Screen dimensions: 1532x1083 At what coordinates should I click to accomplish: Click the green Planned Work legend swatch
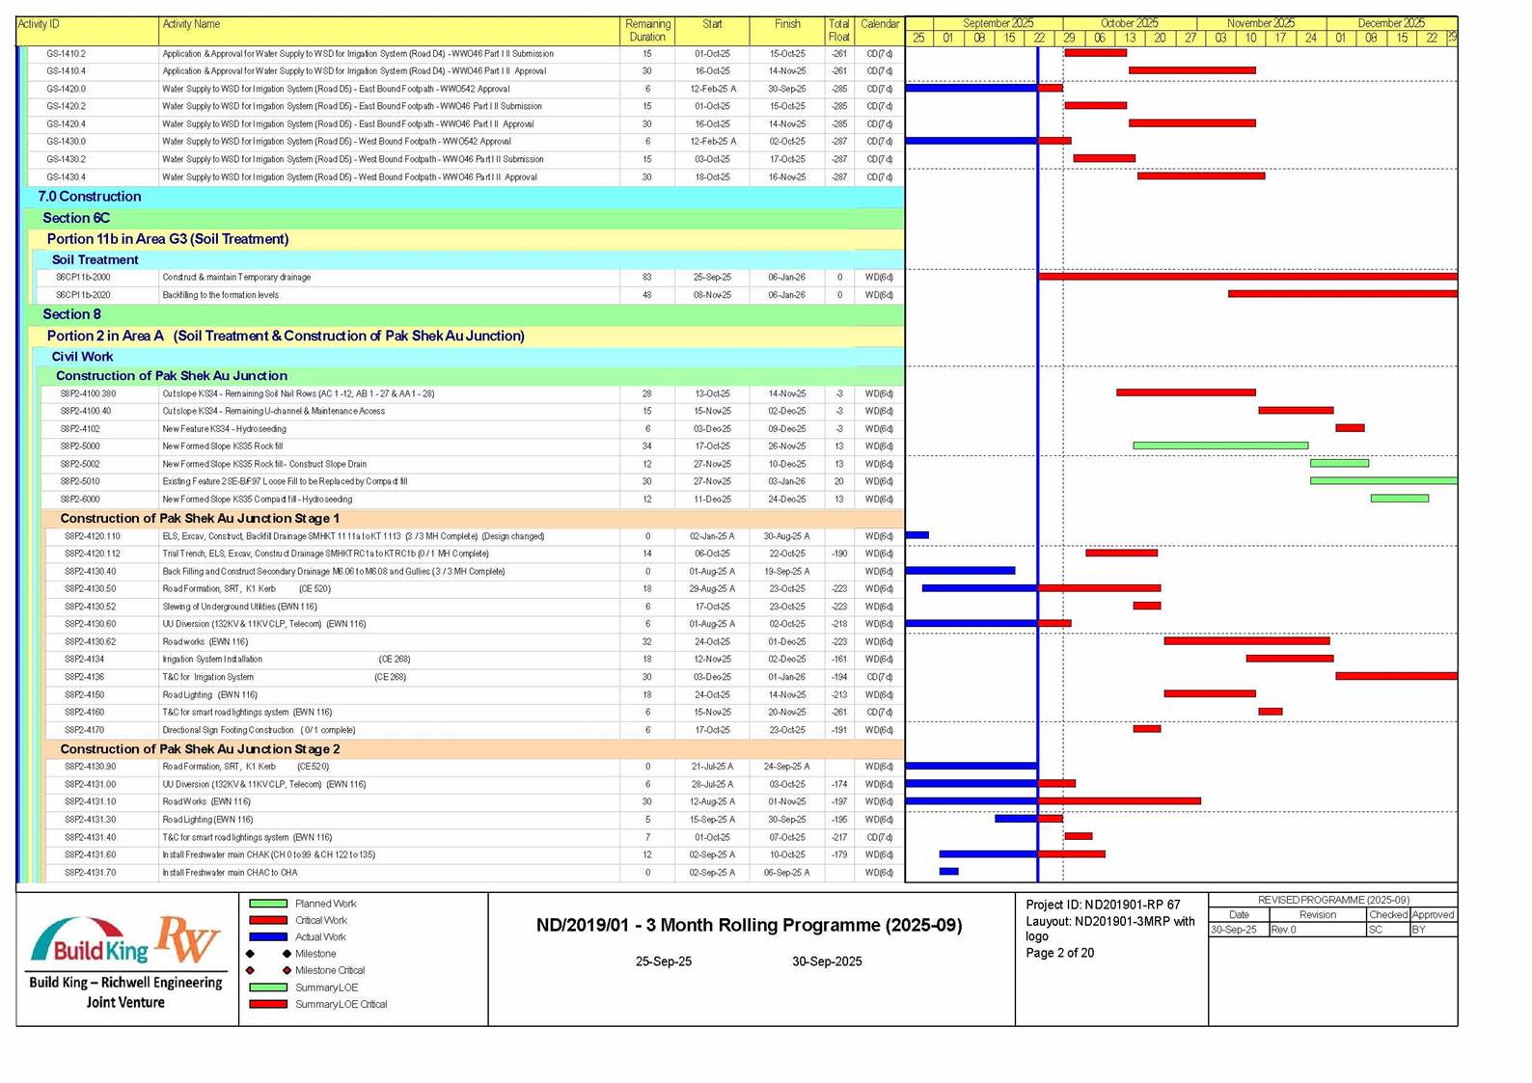tap(268, 904)
